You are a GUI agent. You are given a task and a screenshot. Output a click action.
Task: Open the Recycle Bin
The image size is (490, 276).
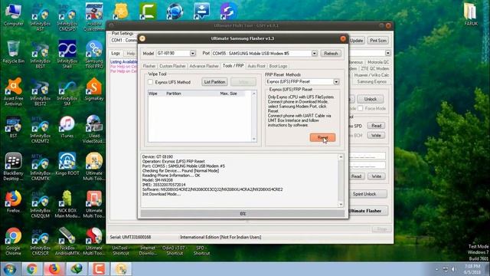coord(14,52)
